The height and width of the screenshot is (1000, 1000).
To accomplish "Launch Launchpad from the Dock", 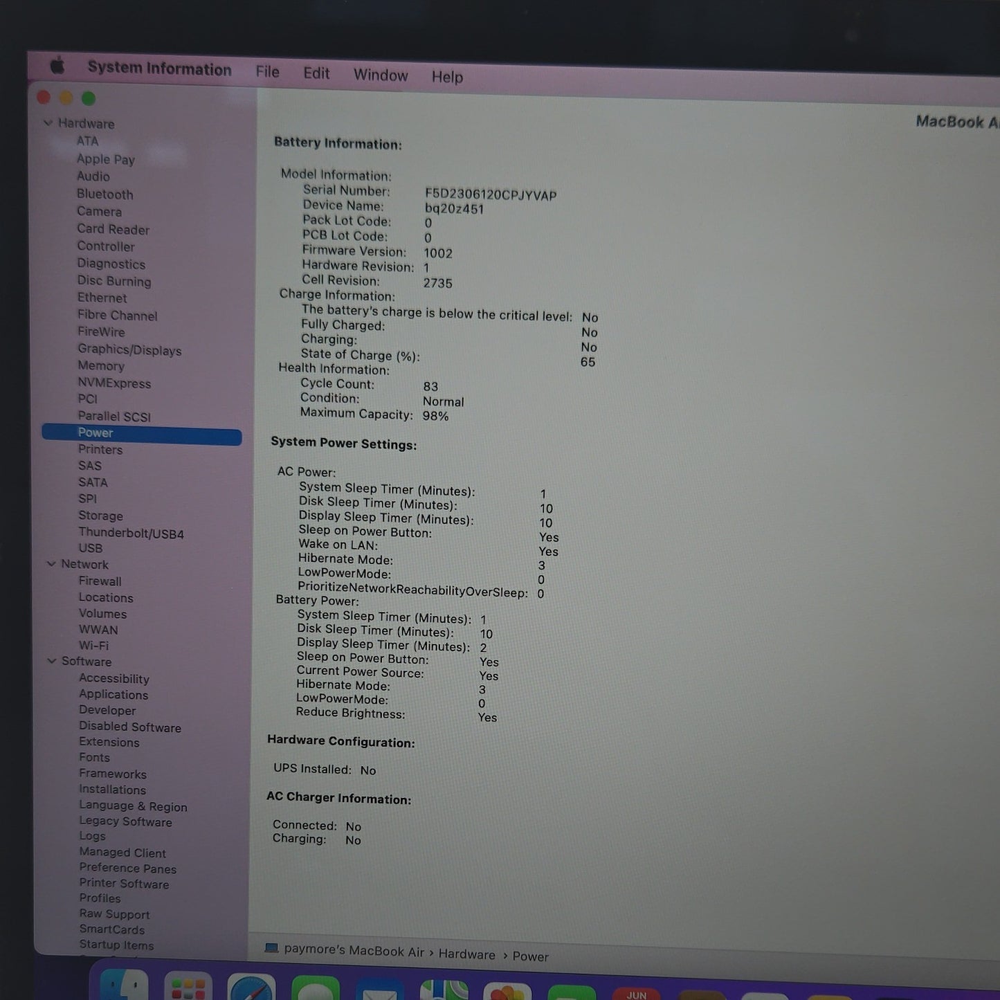I will (188, 988).
